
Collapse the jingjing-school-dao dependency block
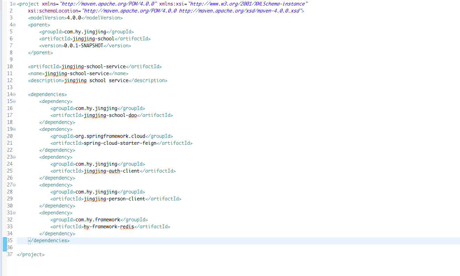tap(14, 101)
